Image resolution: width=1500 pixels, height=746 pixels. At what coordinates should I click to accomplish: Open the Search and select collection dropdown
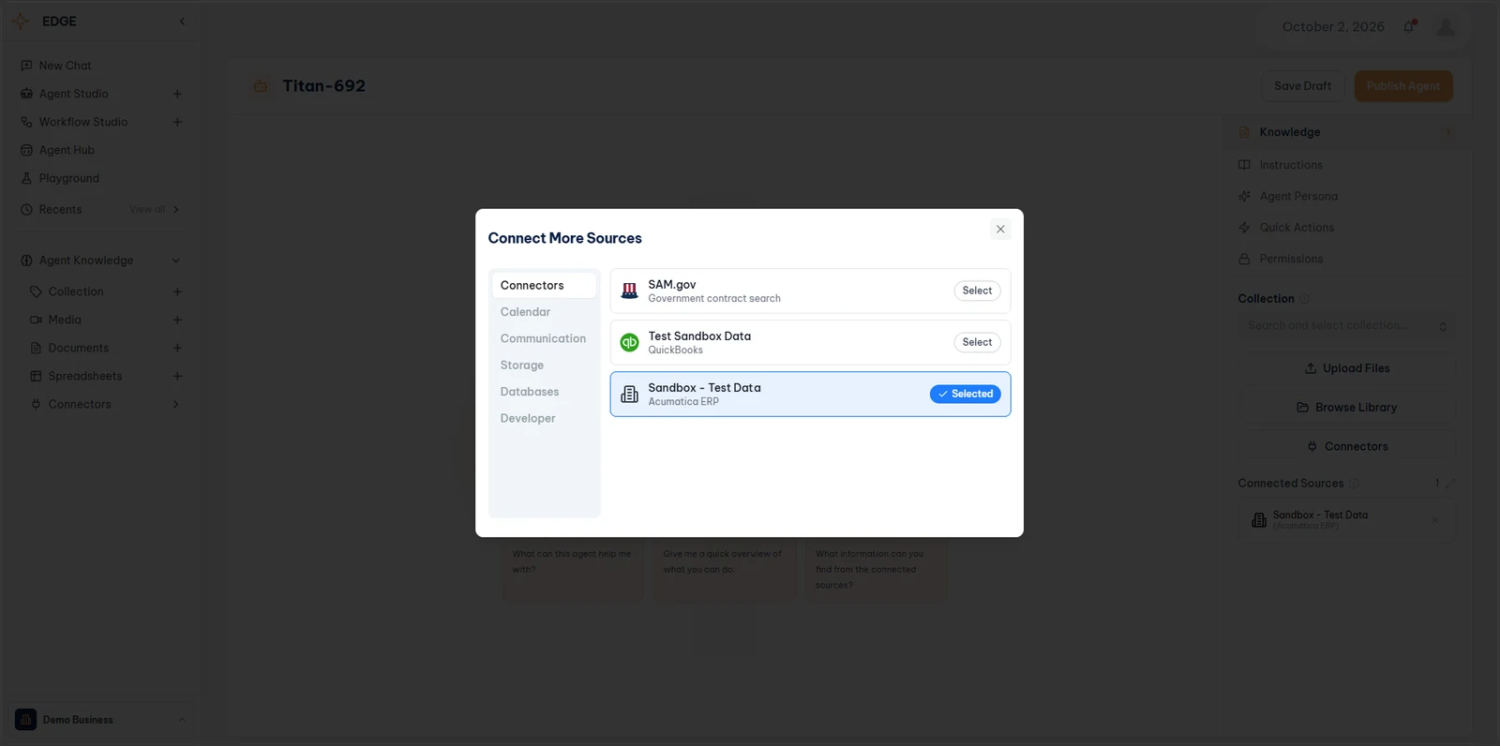[x=1347, y=326]
